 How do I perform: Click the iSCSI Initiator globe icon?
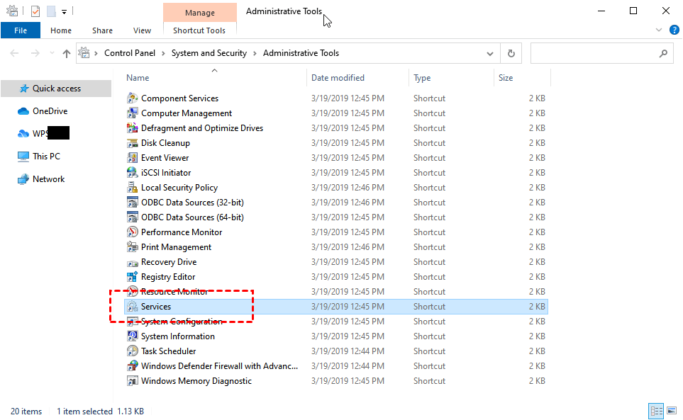132,173
